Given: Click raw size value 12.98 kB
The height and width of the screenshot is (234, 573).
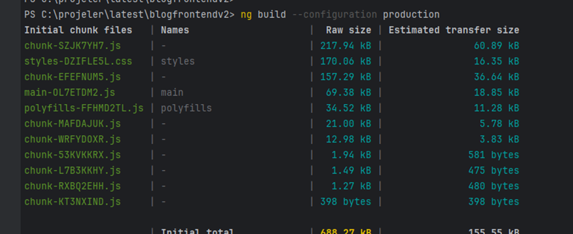Looking at the screenshot, I should (349, 140).
